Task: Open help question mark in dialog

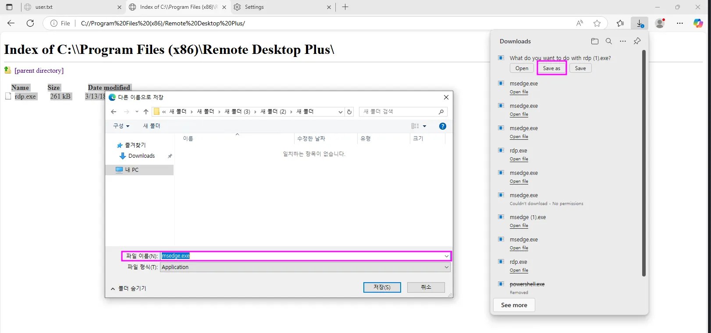Action: coord(443,126)
